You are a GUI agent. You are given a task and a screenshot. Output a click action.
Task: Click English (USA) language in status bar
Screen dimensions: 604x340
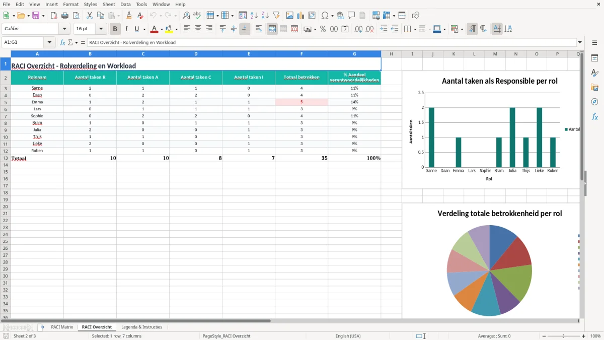pyautogui.click(x=348, y=336)
